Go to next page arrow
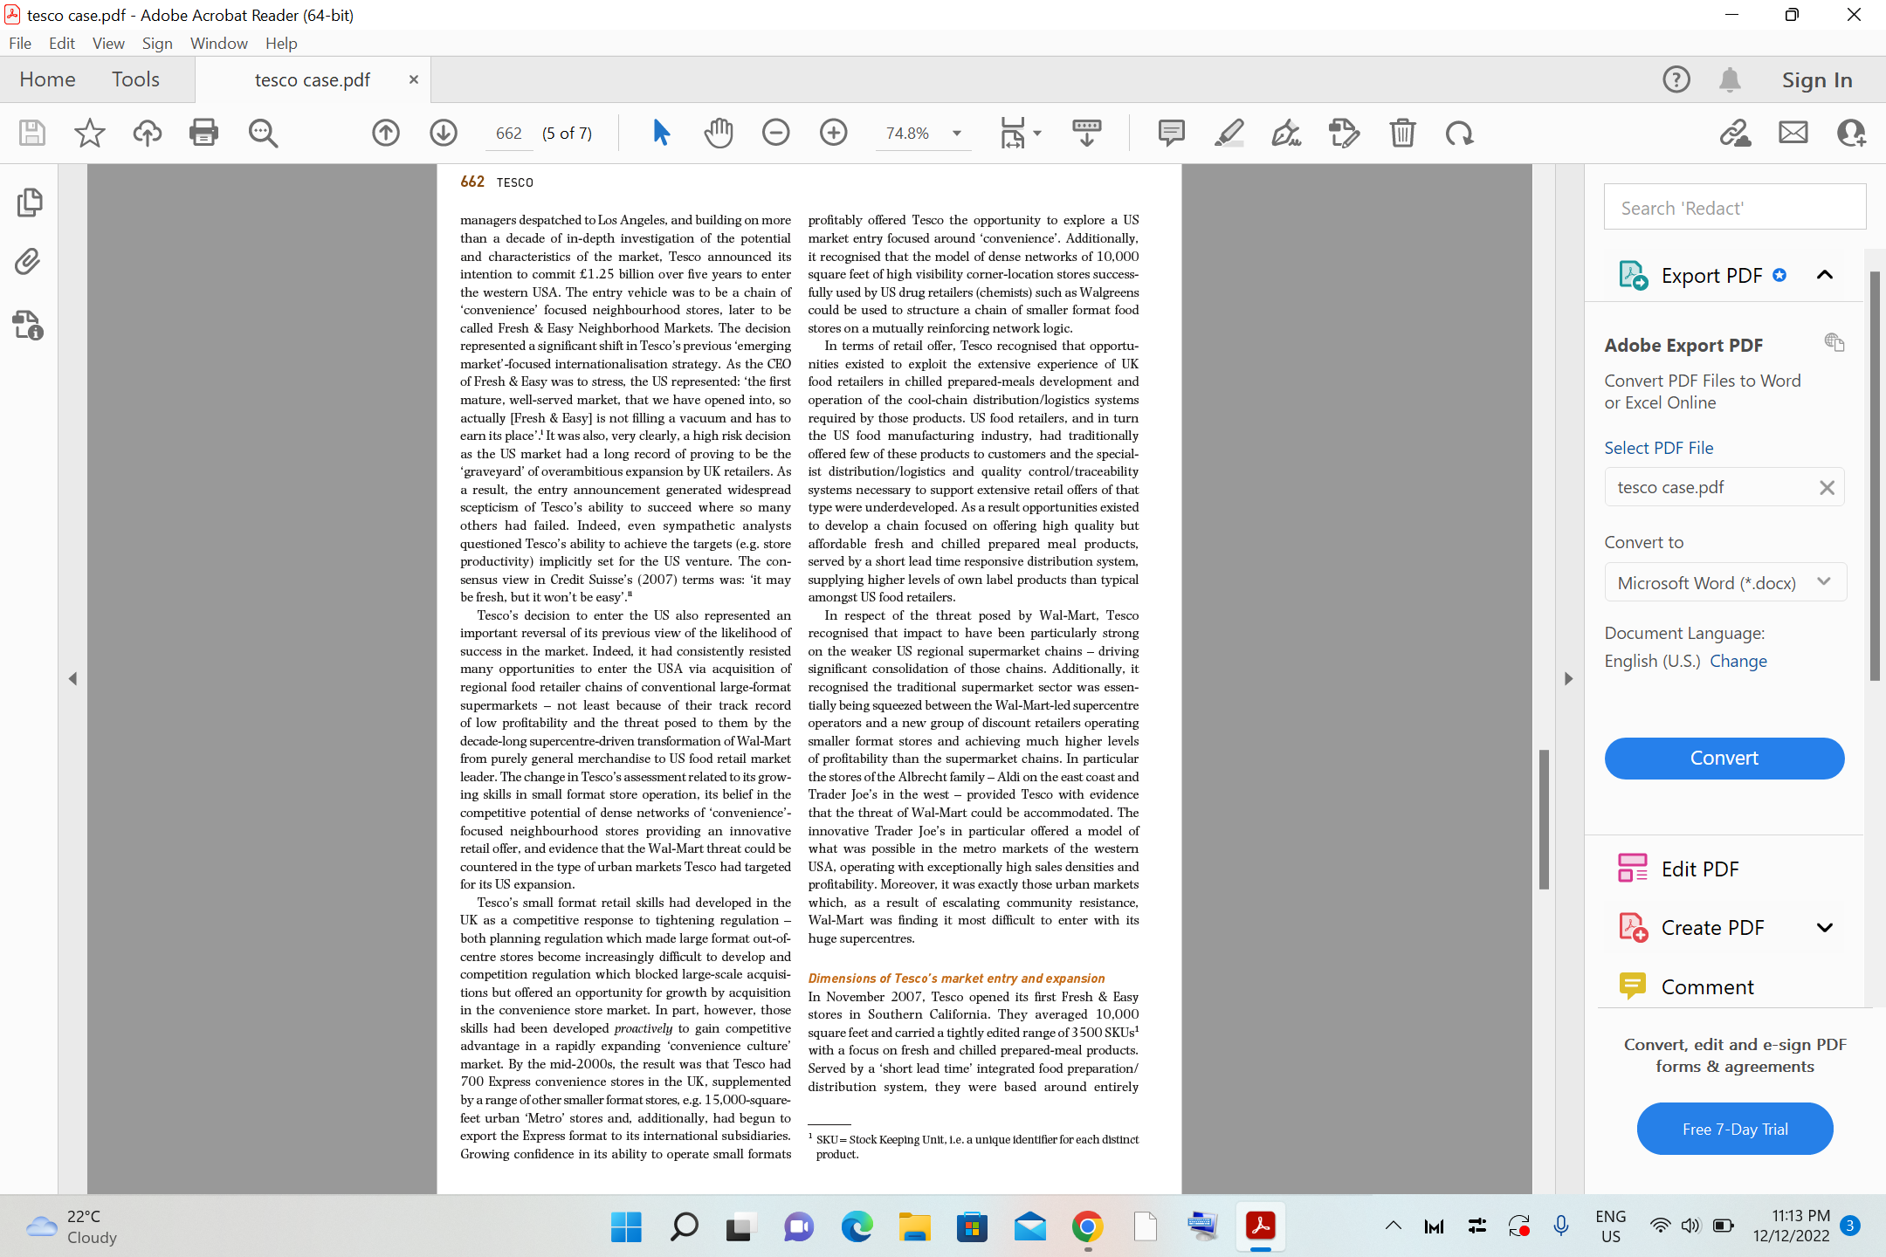The image size is (1886, 1257). 444,133
